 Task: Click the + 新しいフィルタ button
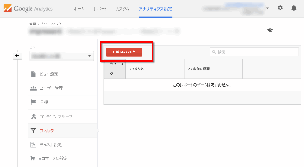point(124,52)
